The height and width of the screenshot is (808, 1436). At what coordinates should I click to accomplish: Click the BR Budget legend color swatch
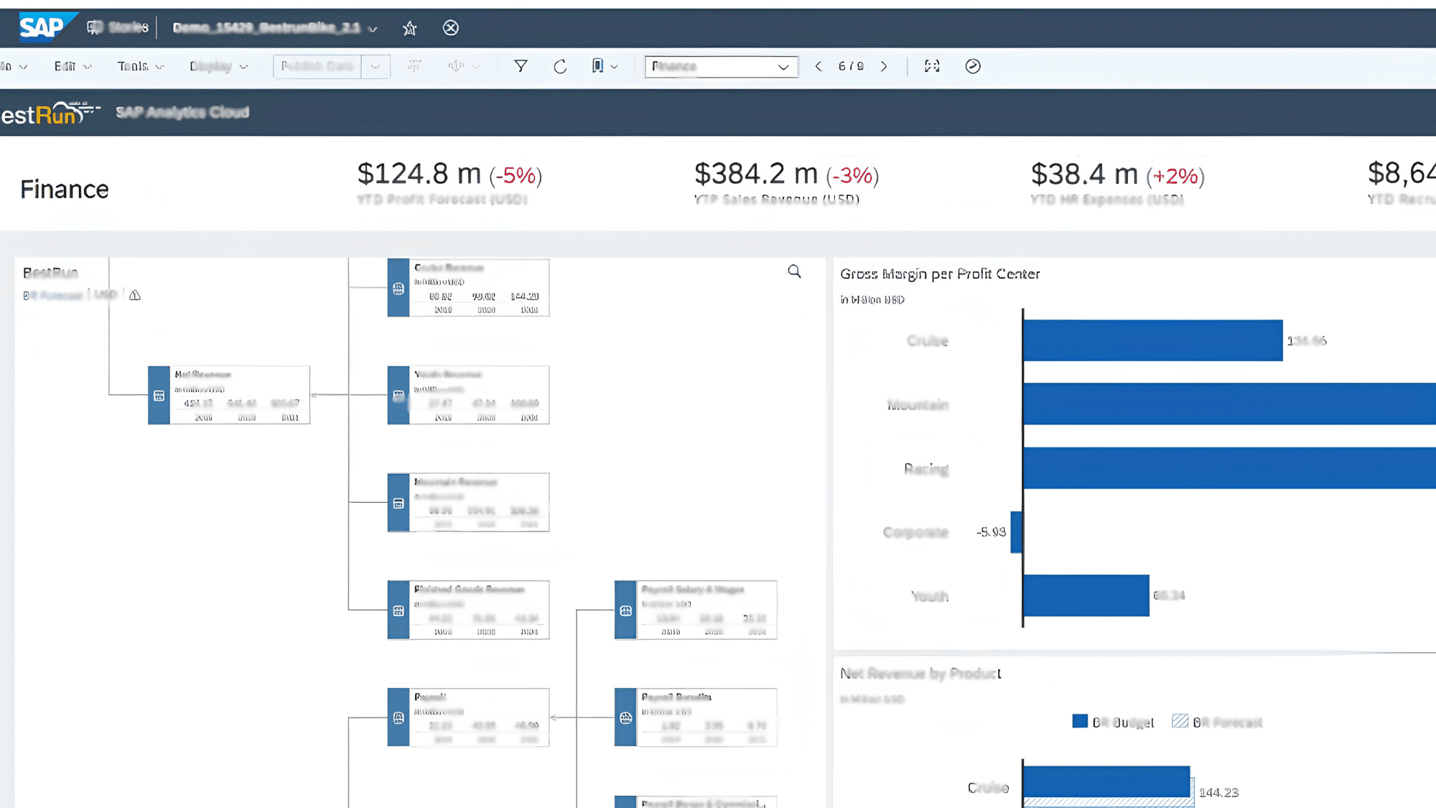pyautogui.click(x=1079, y=721)
